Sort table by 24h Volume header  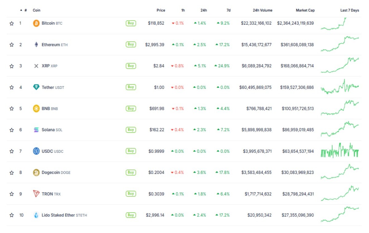pos(262,10)
